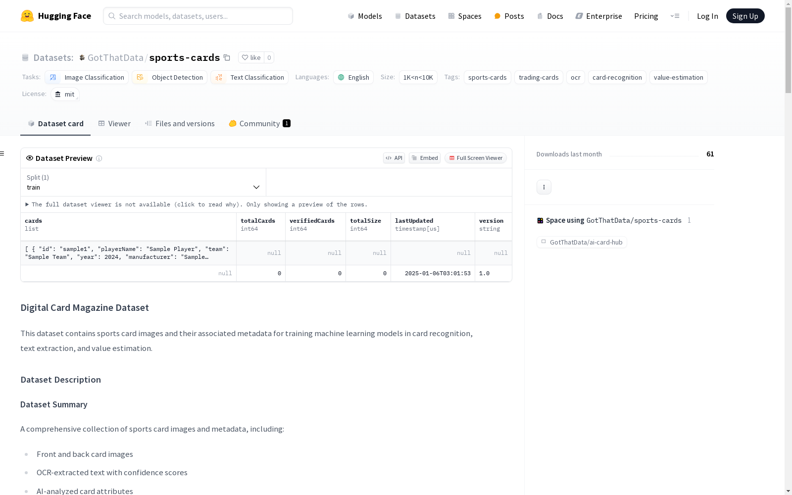Click the Hugging Face logo icon

[27, 16]
